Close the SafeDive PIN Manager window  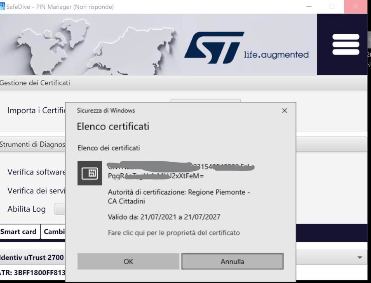355,7
